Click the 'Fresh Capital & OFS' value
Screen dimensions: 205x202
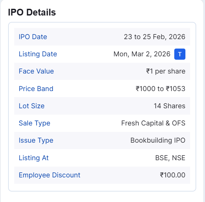pos(153,123)
